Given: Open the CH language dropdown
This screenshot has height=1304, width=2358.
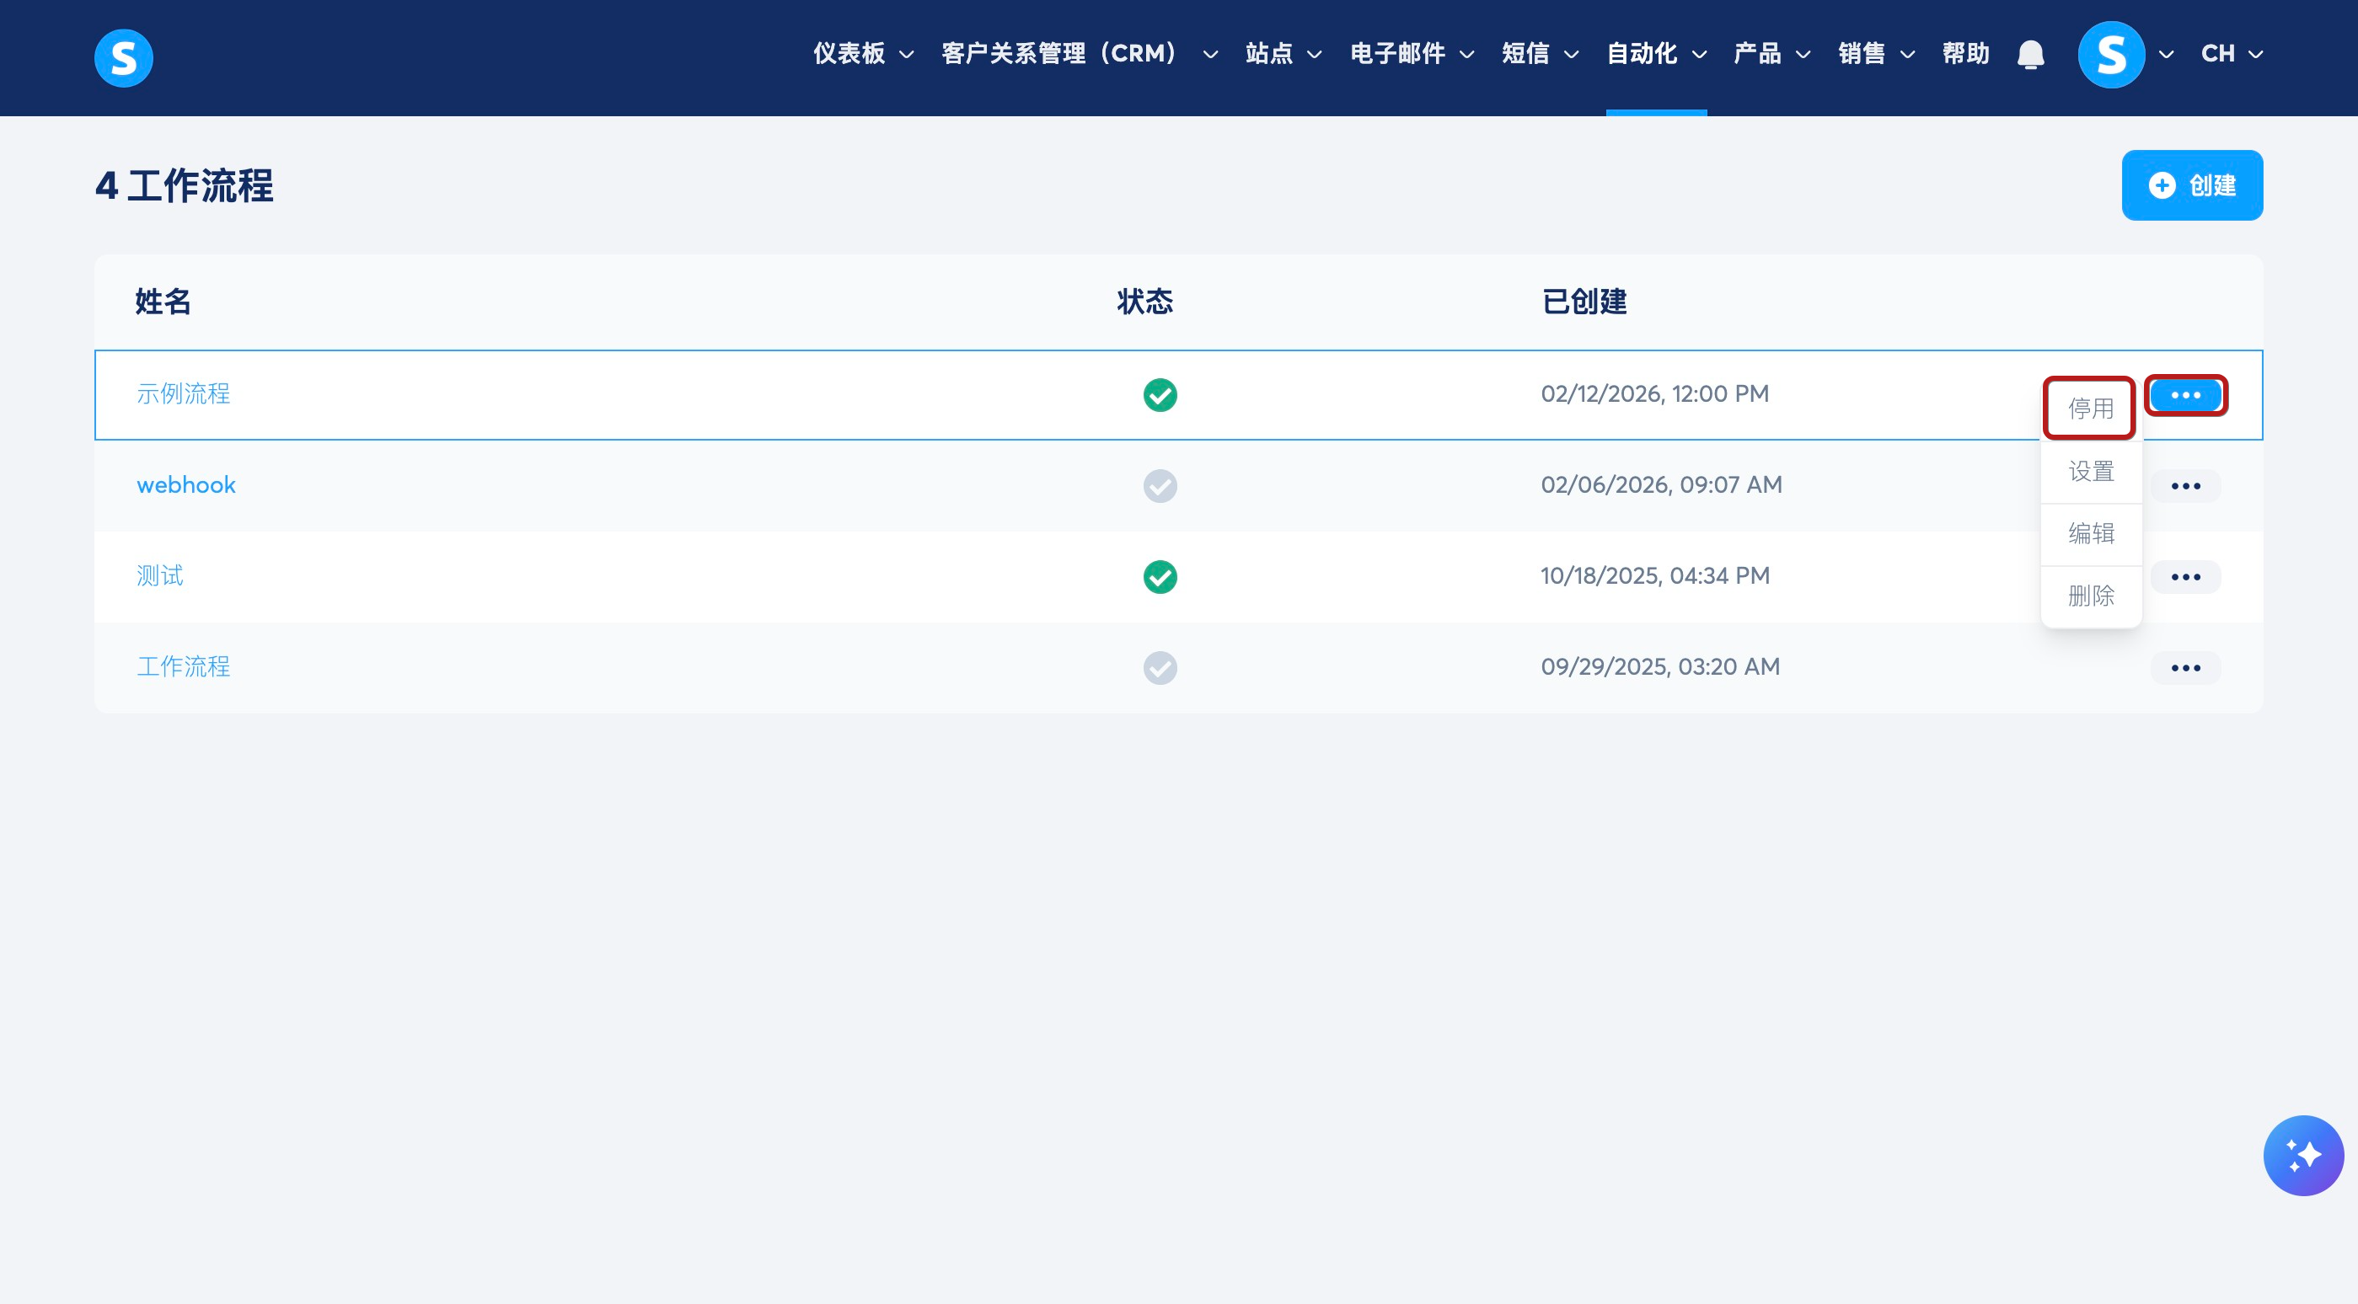Looking at the screenshot, I should click(x=2231, y=54).
